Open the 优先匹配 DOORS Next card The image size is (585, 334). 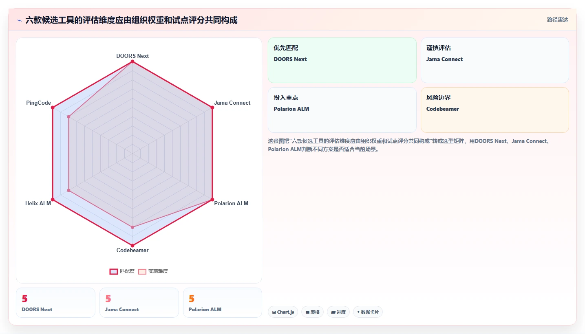click(x=342, y=60)
